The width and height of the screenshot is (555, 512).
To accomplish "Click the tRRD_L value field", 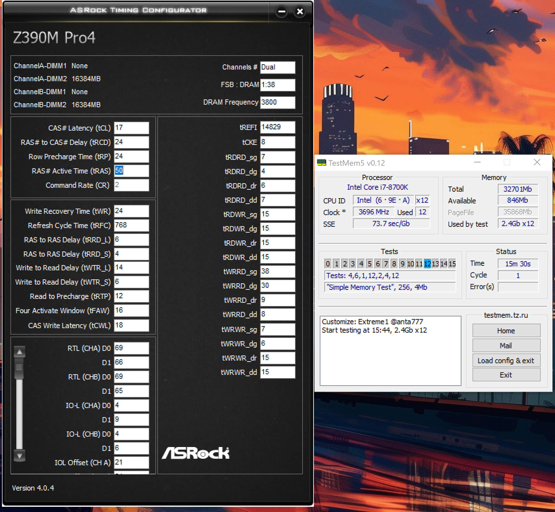I will click(x=132, y=240).
